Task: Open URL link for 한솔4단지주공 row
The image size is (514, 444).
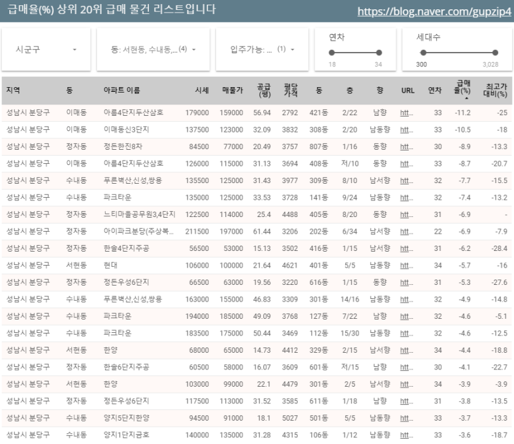Action: (x=406, y=249)
